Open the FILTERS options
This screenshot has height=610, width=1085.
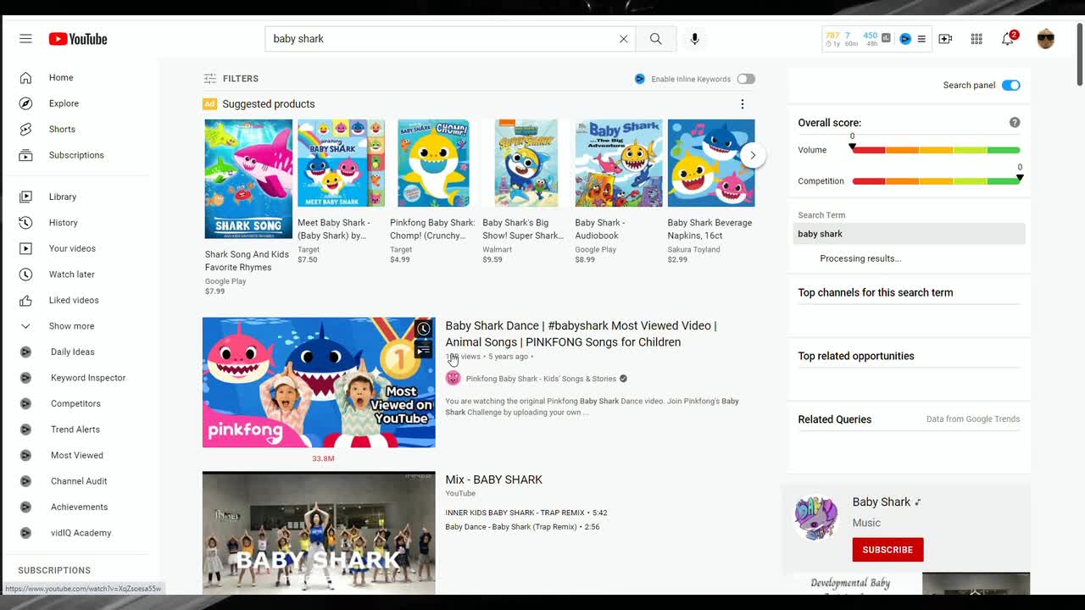click(x=231, y=79)
